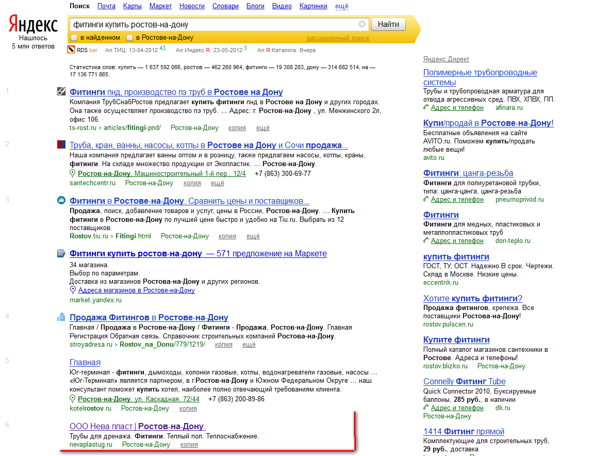Open the 'ООО Нева пласт' result

138,426
